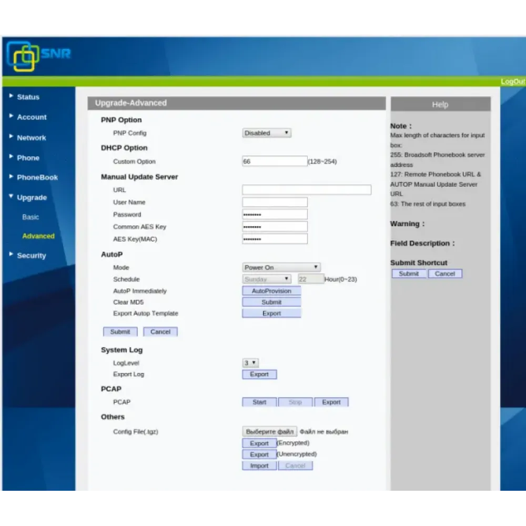Click Submit in the Help shortcut panel
Screen dimensions: 526x526
pyautogui.click(x=409, y=274)
